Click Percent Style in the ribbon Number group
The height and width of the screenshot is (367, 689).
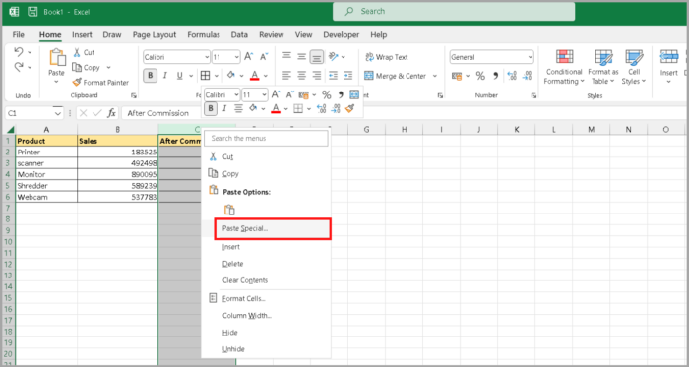pyautogui.click(x=480, y=76)
